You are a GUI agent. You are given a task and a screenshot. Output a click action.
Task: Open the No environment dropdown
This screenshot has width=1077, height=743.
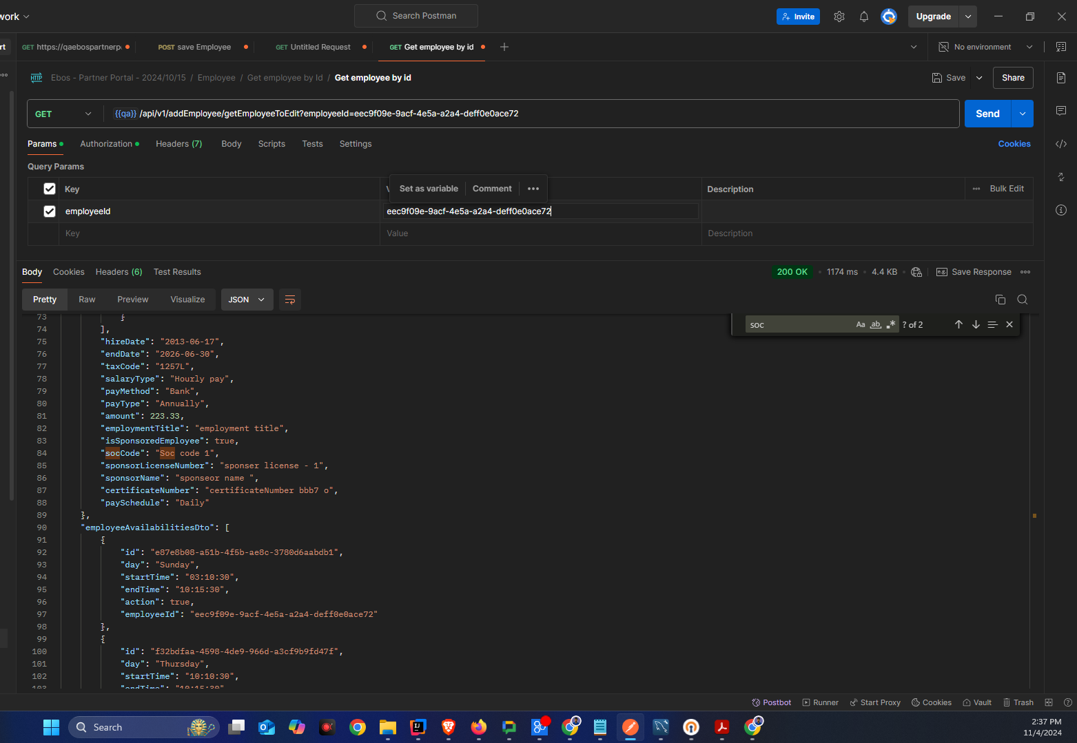click(985, 47)
